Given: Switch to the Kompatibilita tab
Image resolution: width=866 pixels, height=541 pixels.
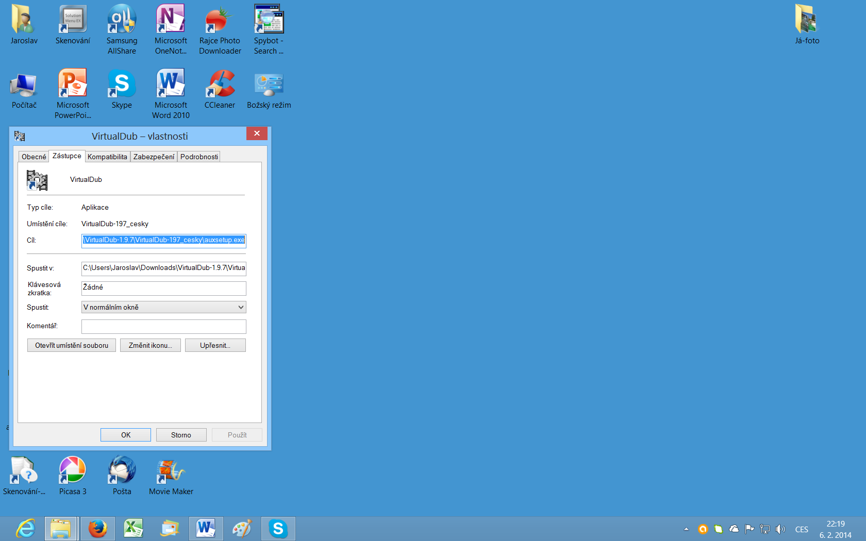Looking at the screenshot, I should point(107,157).
